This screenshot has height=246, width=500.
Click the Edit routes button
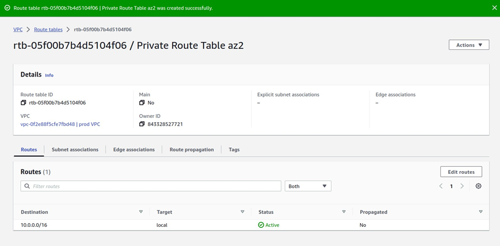[x=461, y=172]
